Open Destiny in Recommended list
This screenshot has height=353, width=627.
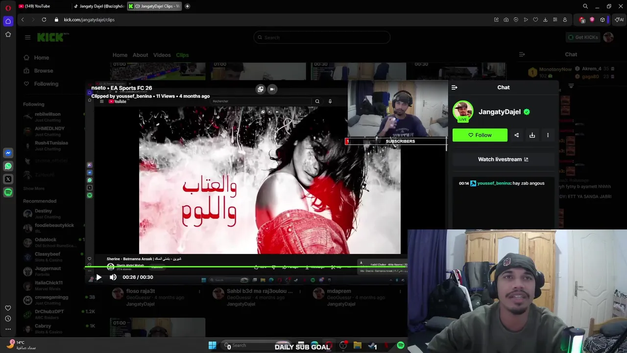click(43, 214)
